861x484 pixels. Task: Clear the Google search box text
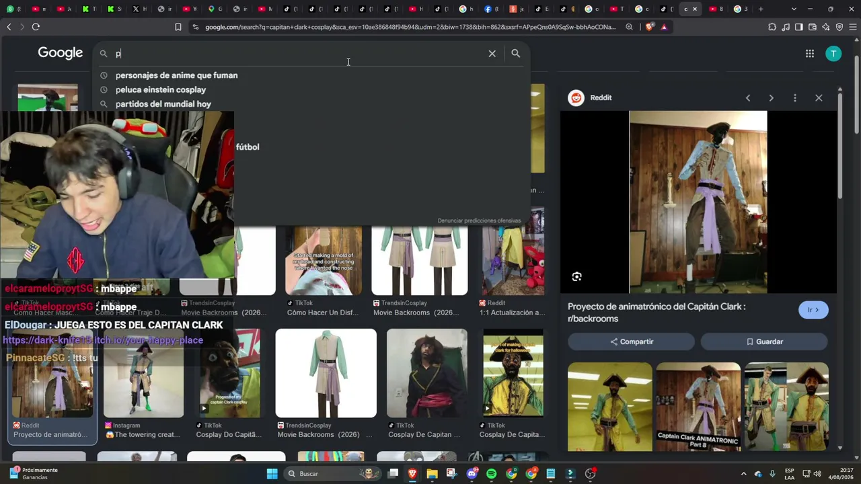492,54
